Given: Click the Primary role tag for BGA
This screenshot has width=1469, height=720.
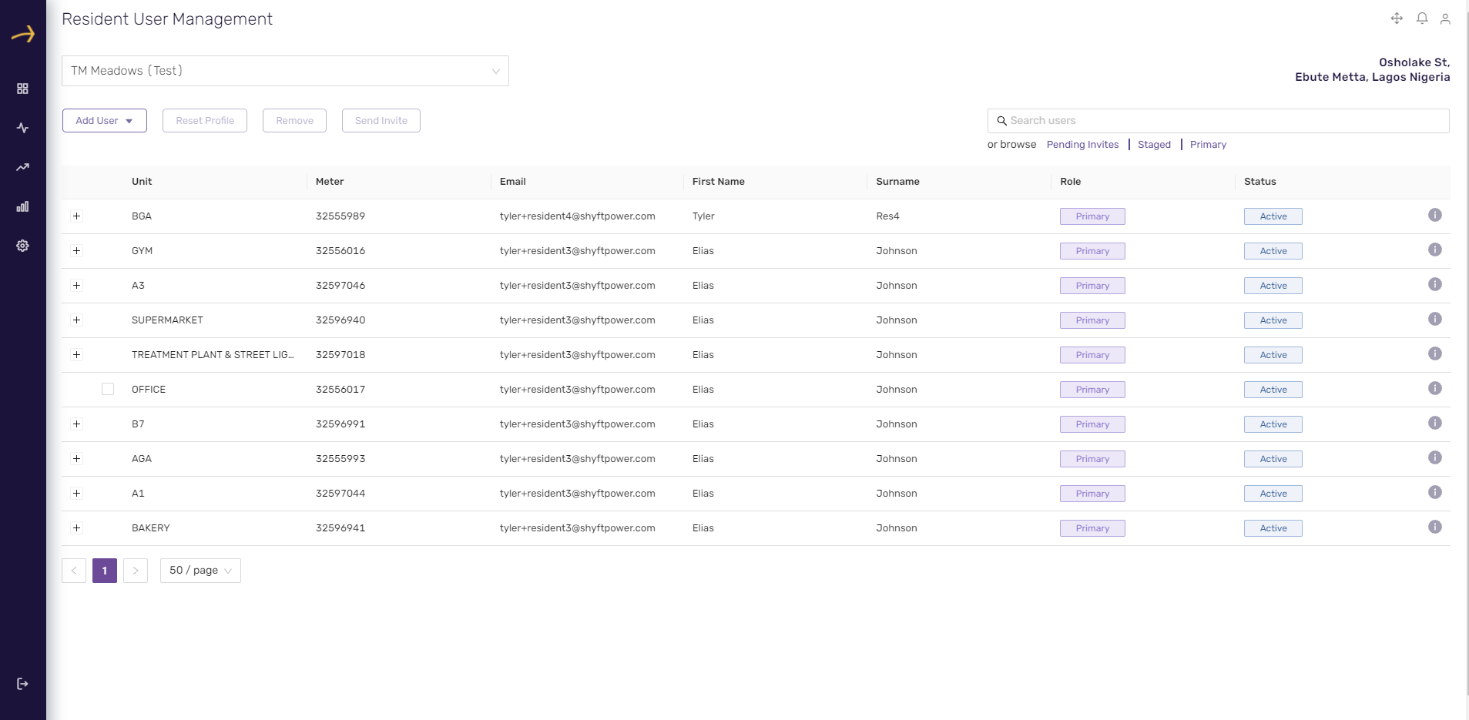Looking at the screenshot, I should [x=1092, y=216].
